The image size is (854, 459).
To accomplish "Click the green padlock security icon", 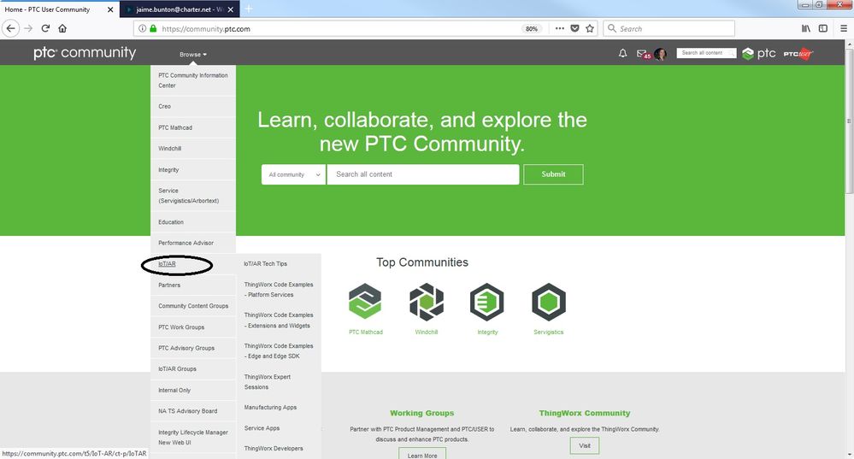I will (153, 28).
